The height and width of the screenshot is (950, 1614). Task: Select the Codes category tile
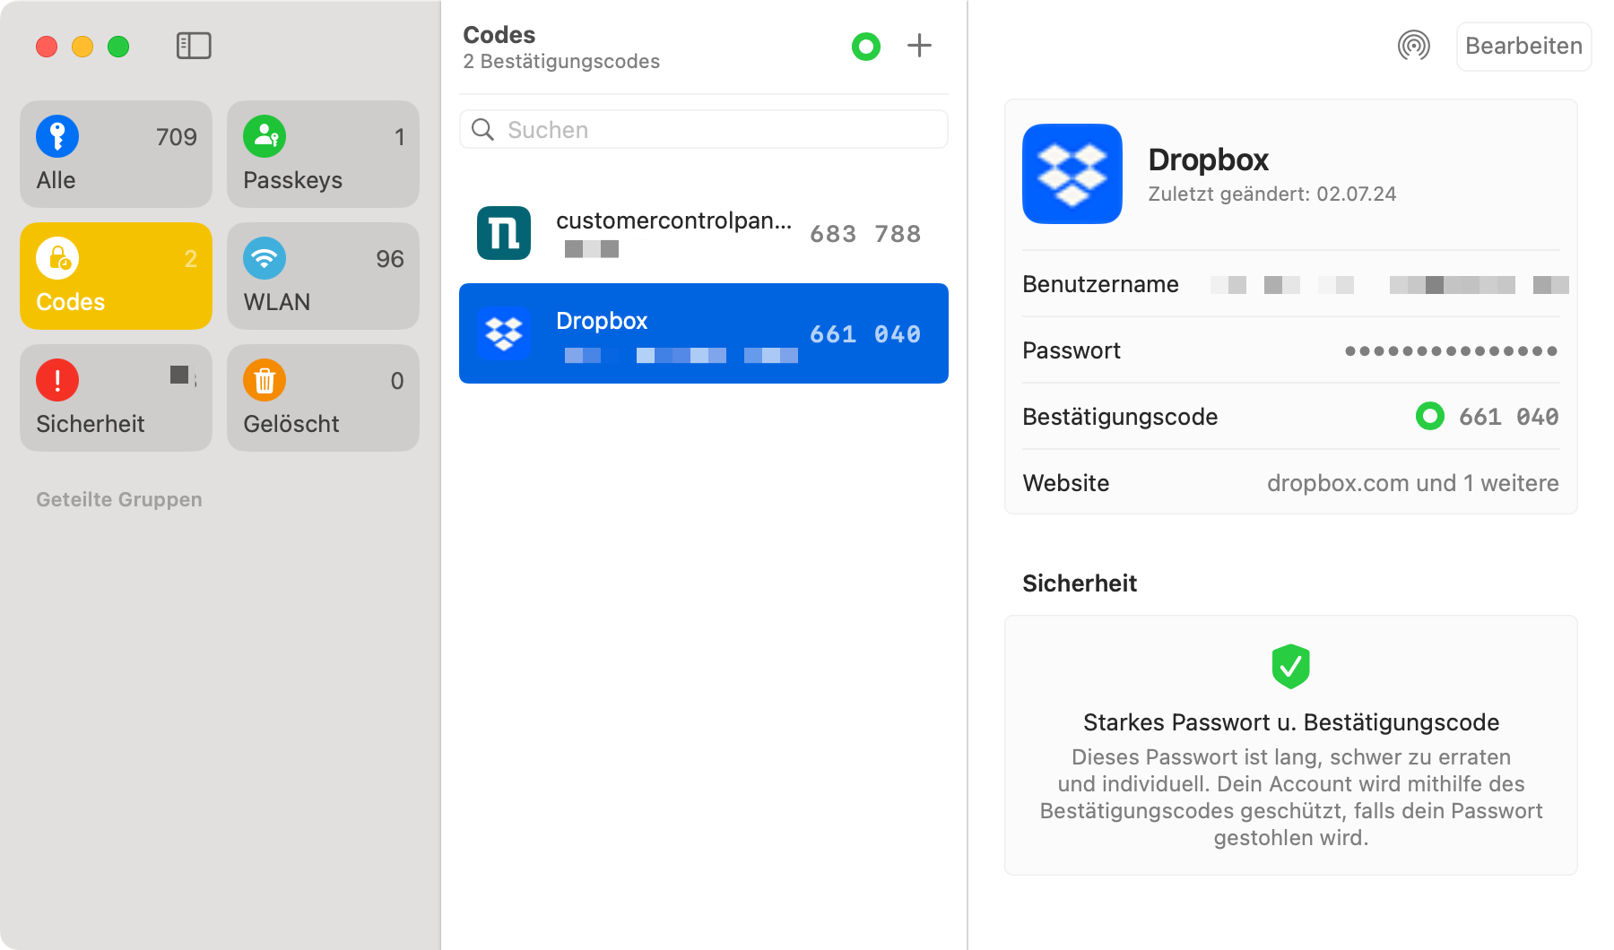coord(116,276)
